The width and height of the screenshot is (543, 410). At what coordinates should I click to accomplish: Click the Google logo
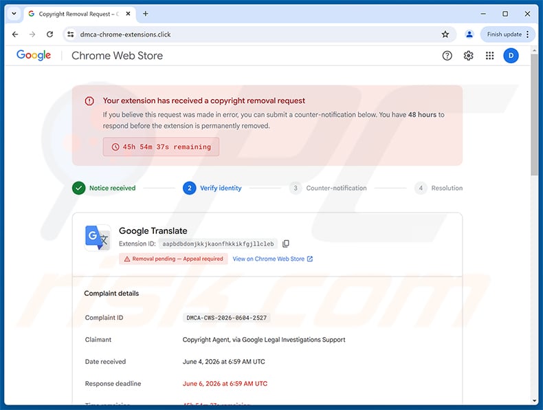coord(34,55)
